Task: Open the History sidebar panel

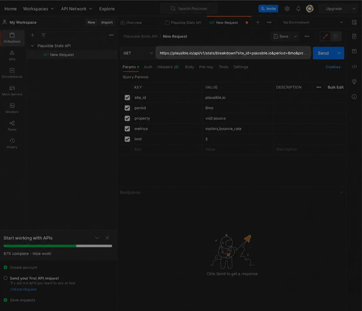Action: 12,143
